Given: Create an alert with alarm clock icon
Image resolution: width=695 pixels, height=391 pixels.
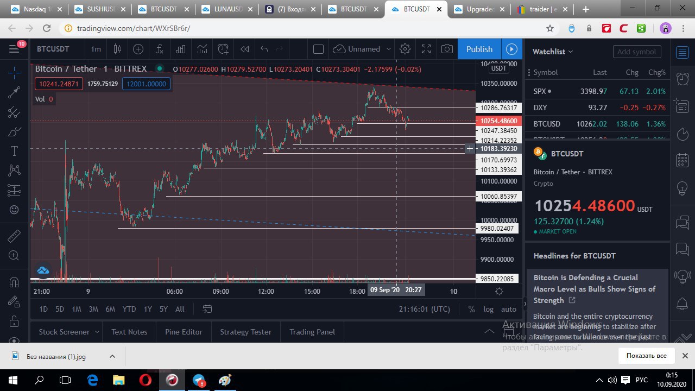Looking at the screenshot, I should pyautogui.click(x=223, y=49).
